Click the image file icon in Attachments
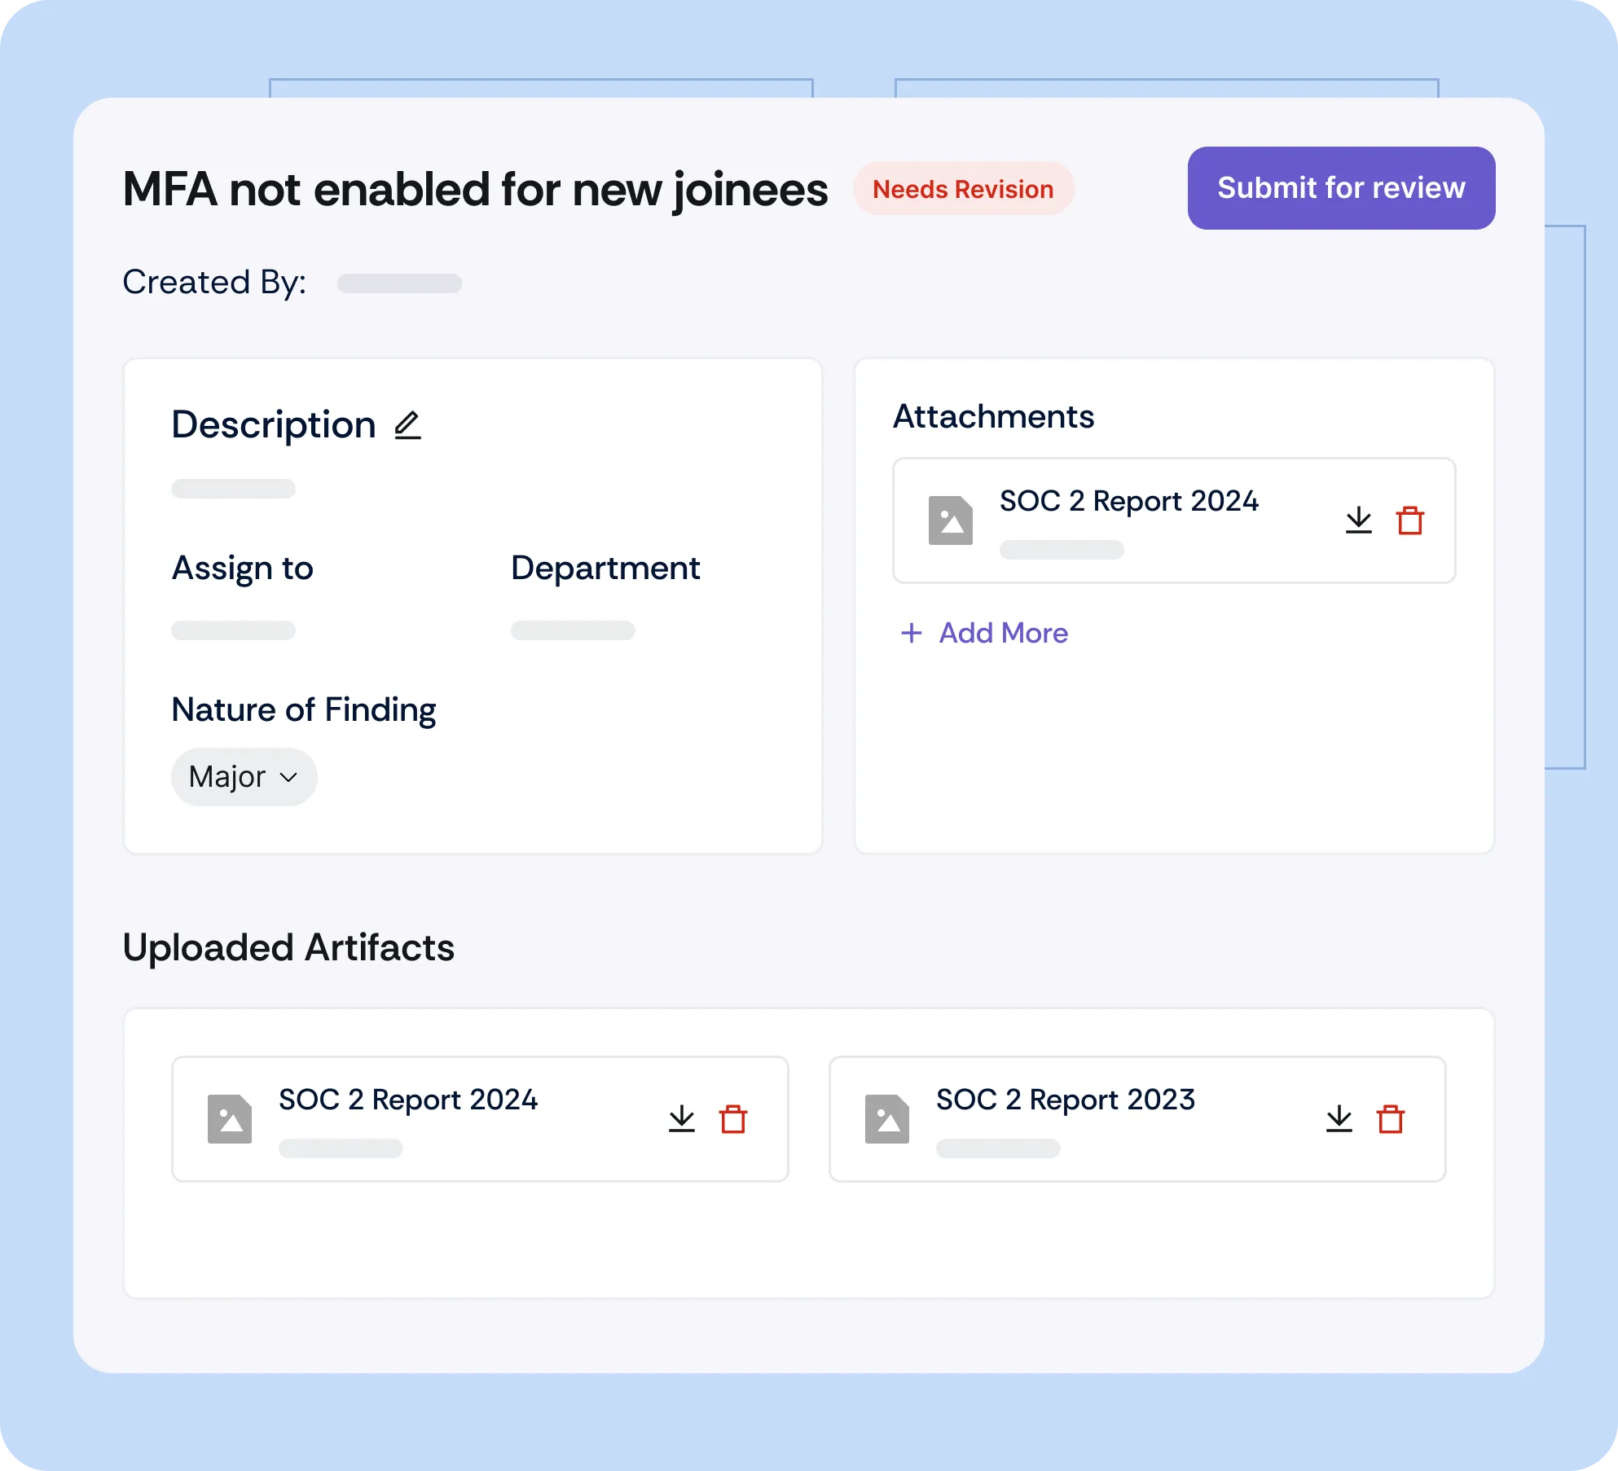This screenshot has width=1618, height=1471. click(951, 520)
